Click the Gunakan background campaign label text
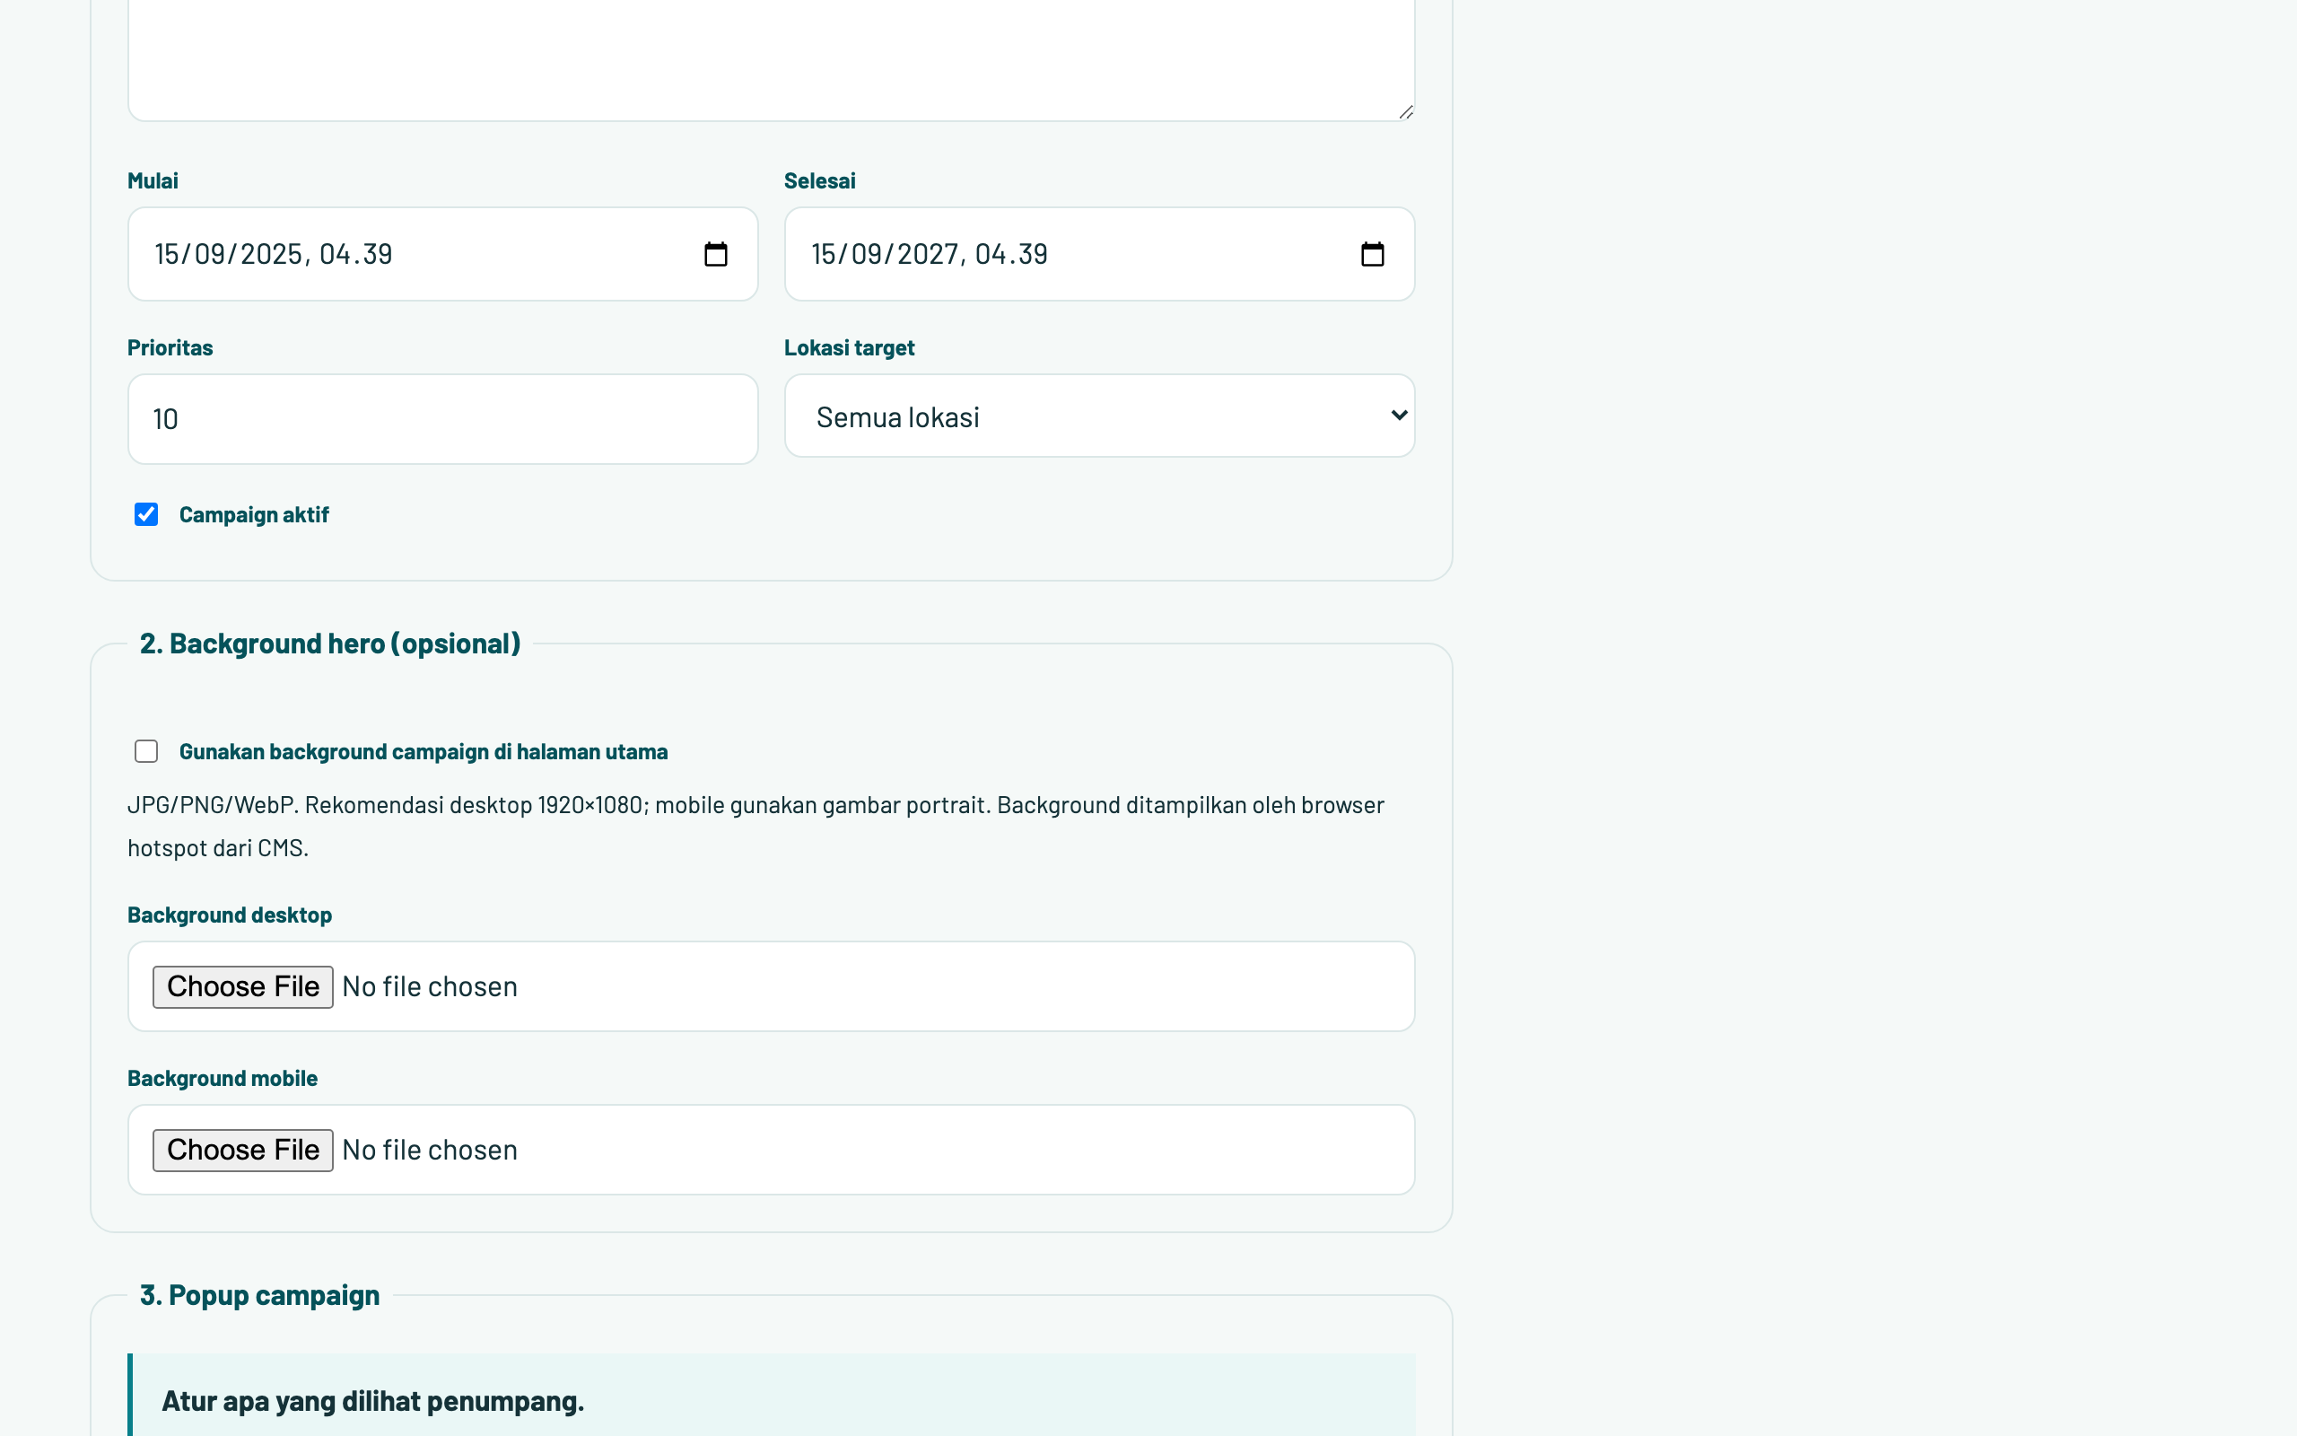Viewport: 2297px width, 1436px height. 424,752
